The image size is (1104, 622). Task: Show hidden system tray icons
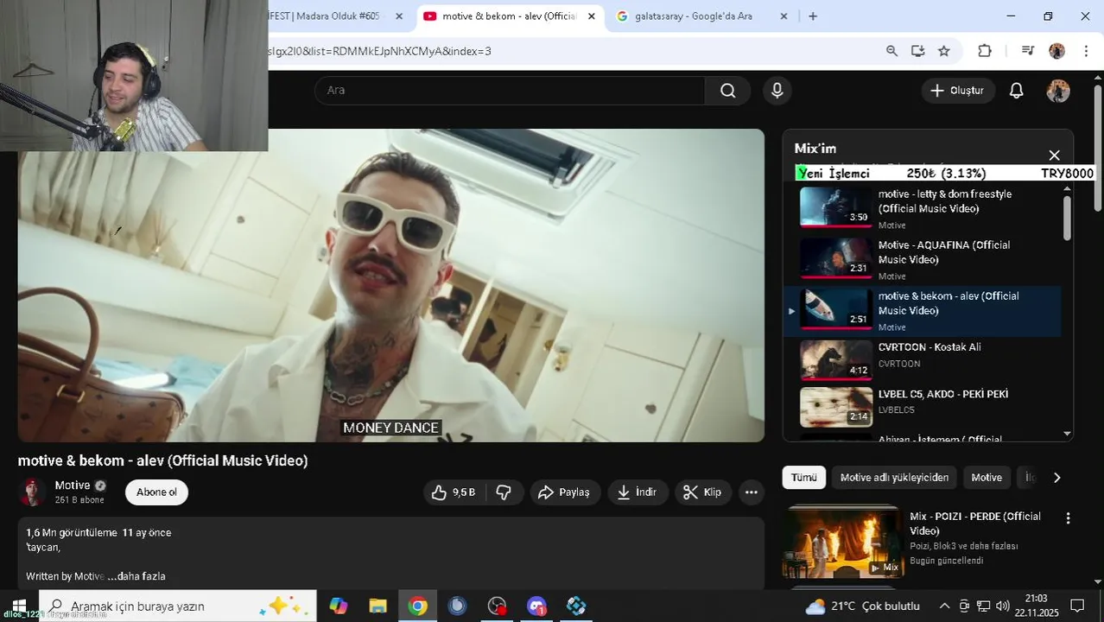coord(944,606)
